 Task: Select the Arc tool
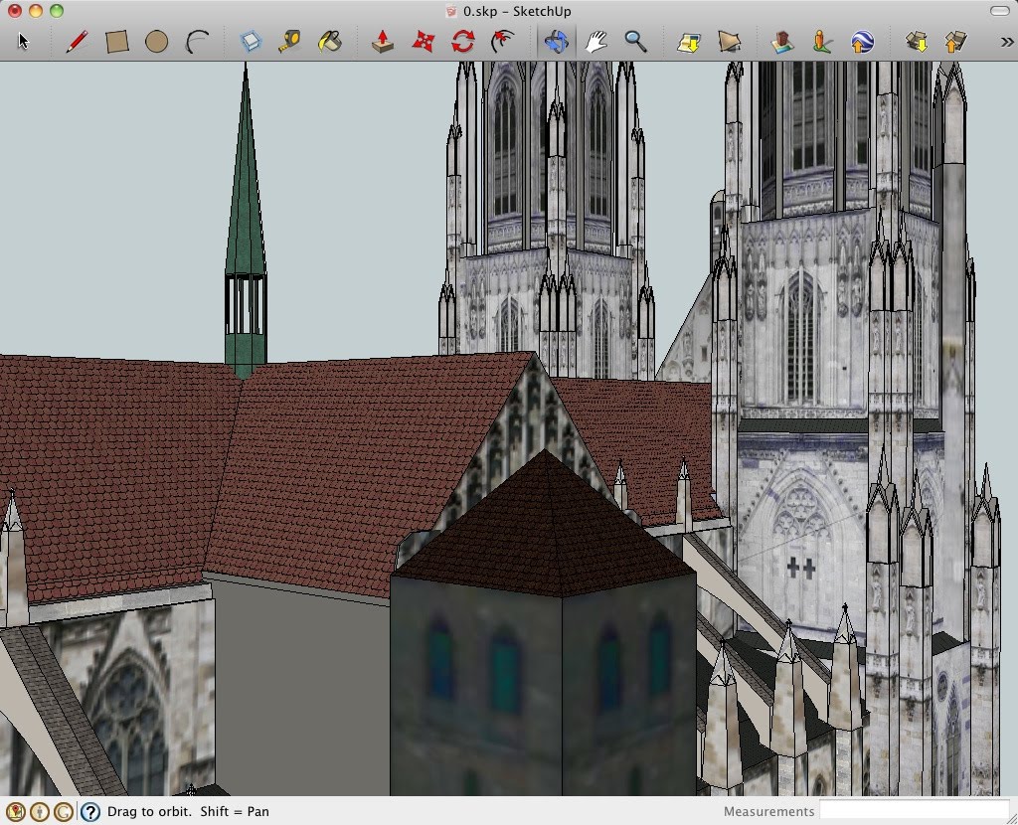(x=197, y=42)
